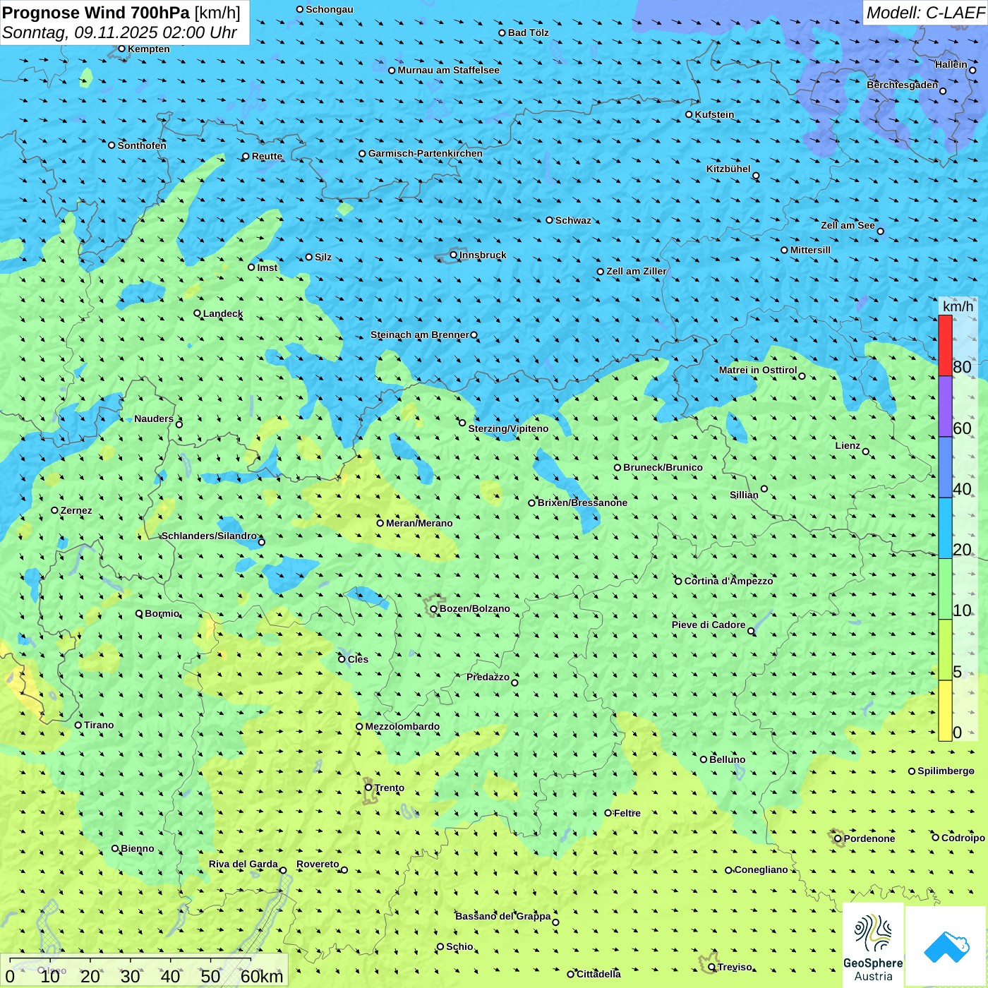Image resolution: width=988 pixels, height=988 pixels.
Task: Select the Bozen/Bolzano city label
Action: (x=474, y=608)
